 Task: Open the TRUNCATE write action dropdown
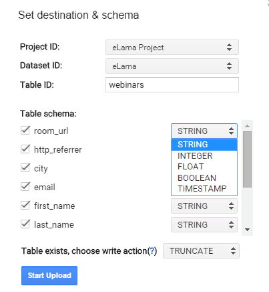point(201,251)
